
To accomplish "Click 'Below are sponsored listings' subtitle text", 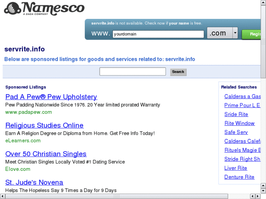I will point(100,59).
